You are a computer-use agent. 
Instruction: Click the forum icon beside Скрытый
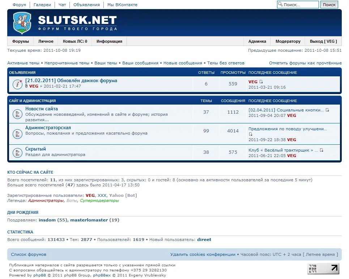pyautogui.click(x=17, y=153)
